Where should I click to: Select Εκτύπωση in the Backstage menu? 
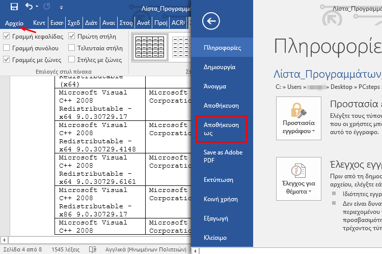(222, 180)
